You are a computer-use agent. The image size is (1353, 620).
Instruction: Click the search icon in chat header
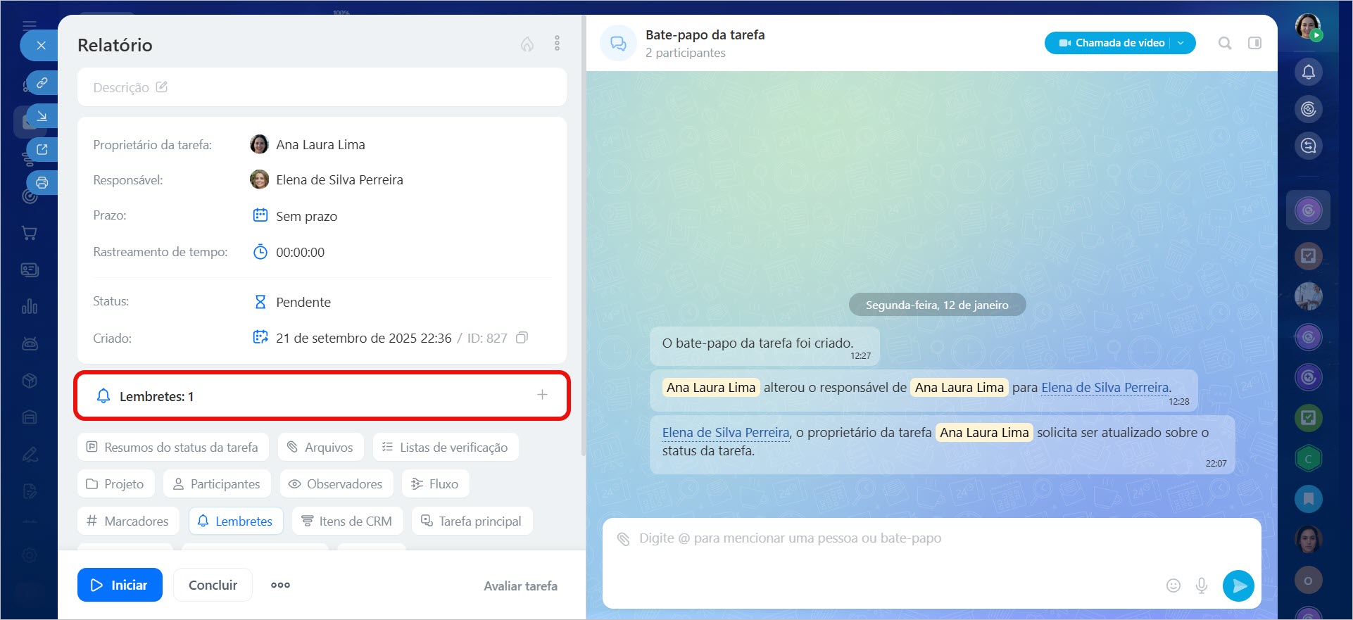[x=1225, y=44]
